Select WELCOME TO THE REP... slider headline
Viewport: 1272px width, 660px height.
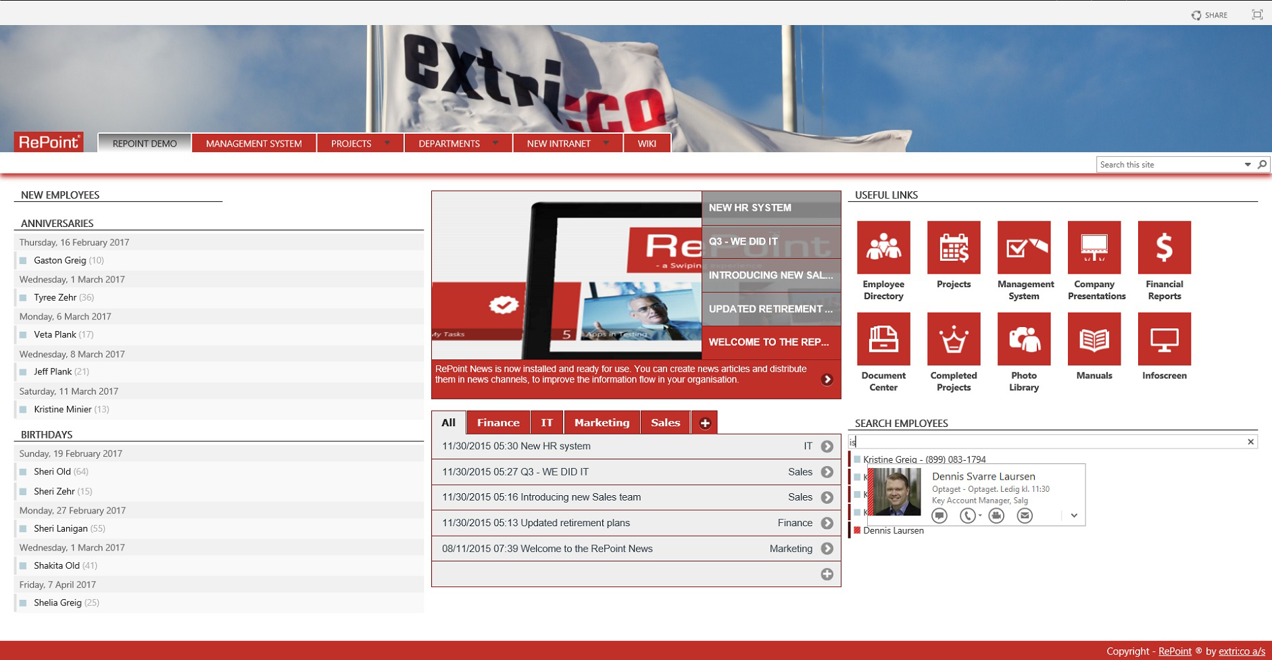pos(771,342)
